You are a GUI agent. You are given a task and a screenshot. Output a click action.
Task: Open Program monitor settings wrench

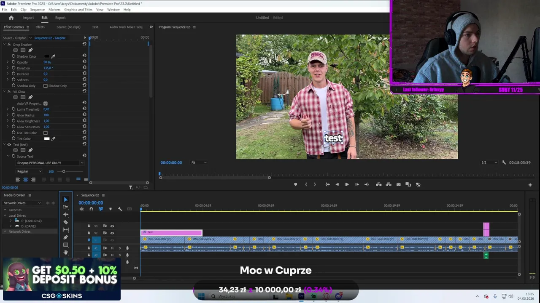[x=504, y=162]
